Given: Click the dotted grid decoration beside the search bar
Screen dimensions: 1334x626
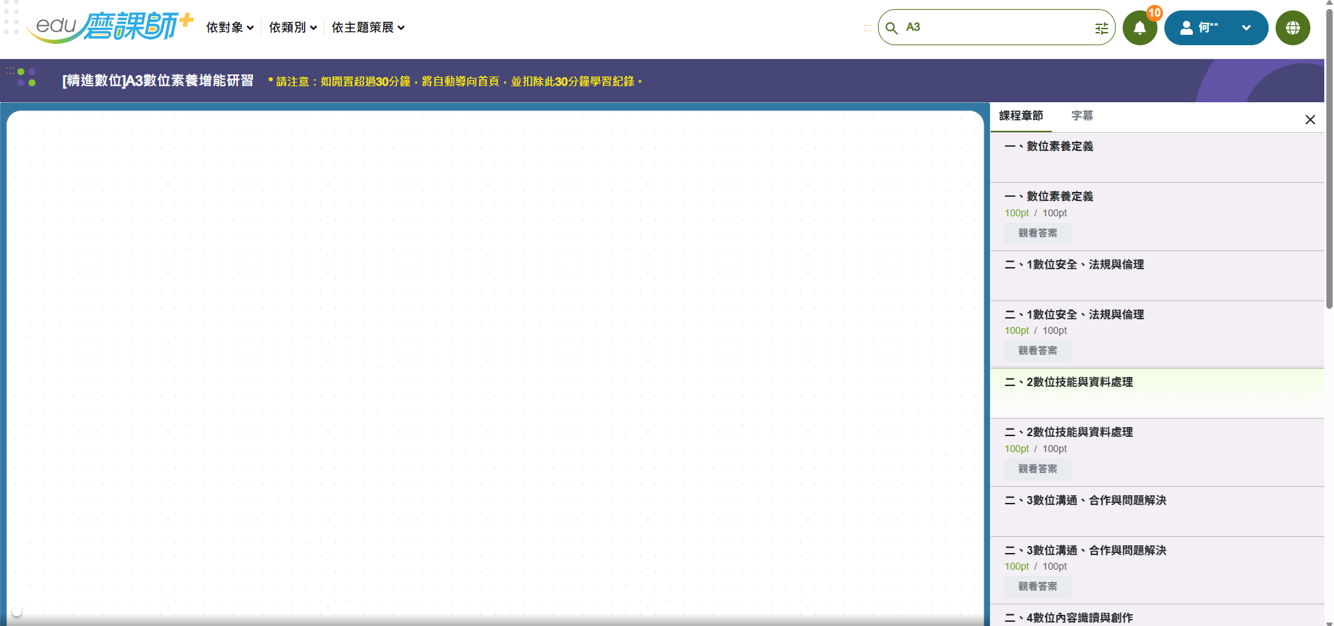Looking at the screenshot, I should coord(868,29).
